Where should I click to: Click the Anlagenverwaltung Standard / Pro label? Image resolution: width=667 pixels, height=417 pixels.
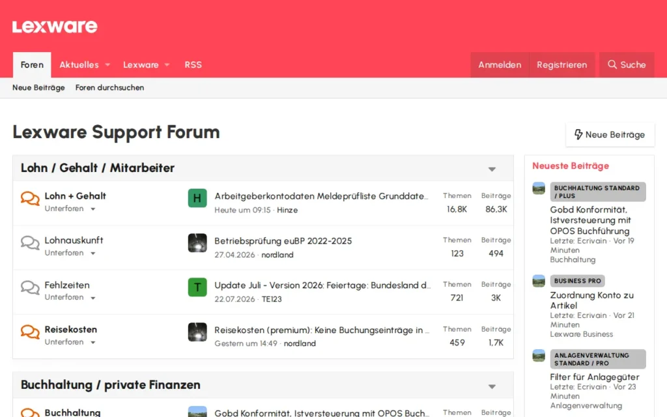click(x=598, y=359)
